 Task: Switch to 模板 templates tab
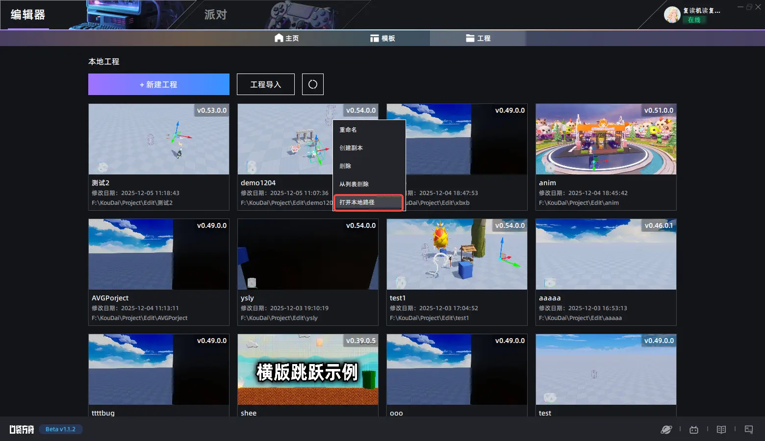point(382,38)
